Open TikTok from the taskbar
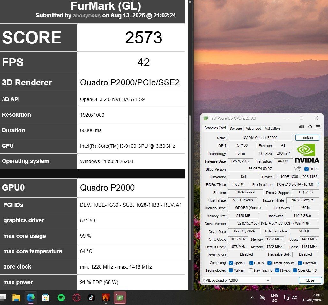Screen dimensions: 328x305 click(x=91, y=298)
